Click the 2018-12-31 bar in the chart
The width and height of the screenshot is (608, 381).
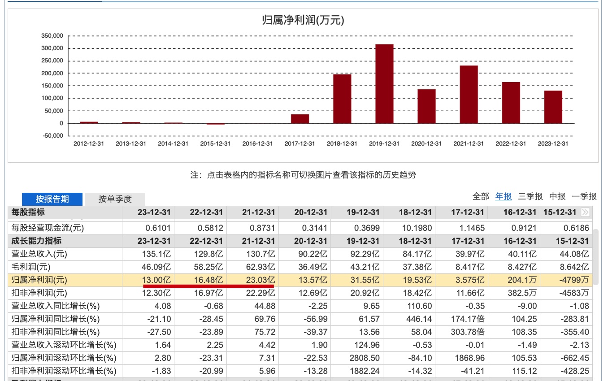[342, 99]
